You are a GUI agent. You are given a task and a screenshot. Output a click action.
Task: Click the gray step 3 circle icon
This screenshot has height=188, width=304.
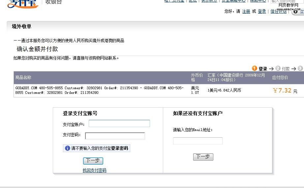300,68
